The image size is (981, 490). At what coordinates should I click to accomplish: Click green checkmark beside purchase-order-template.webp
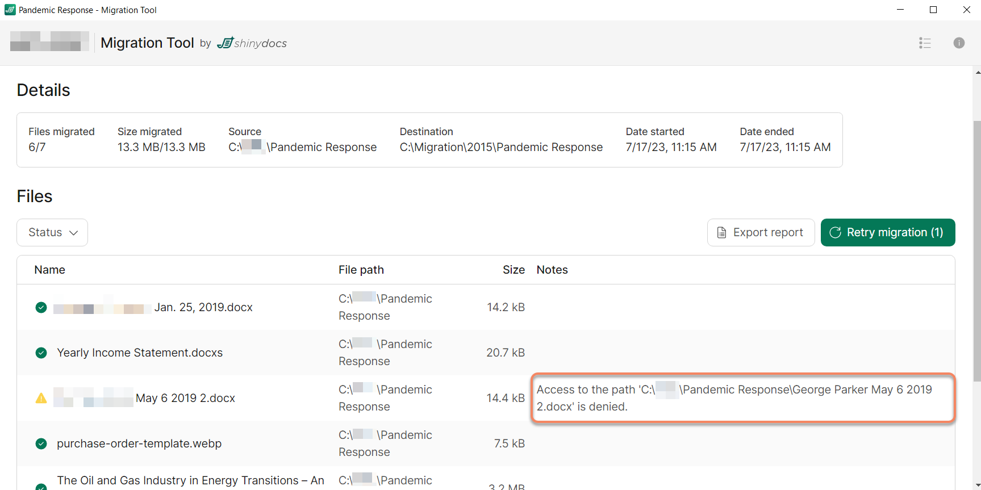pyautogui.click(x=41, y=443)
